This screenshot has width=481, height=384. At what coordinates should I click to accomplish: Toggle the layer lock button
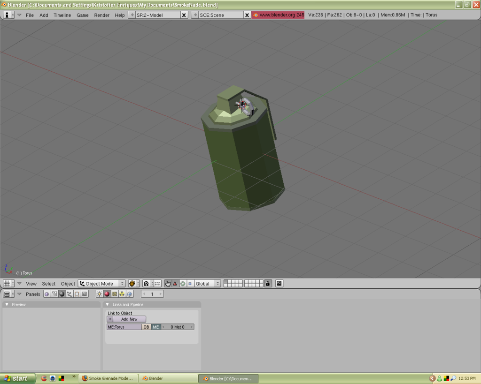click(268, 284)
